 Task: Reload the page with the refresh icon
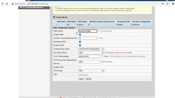point(2,4)
